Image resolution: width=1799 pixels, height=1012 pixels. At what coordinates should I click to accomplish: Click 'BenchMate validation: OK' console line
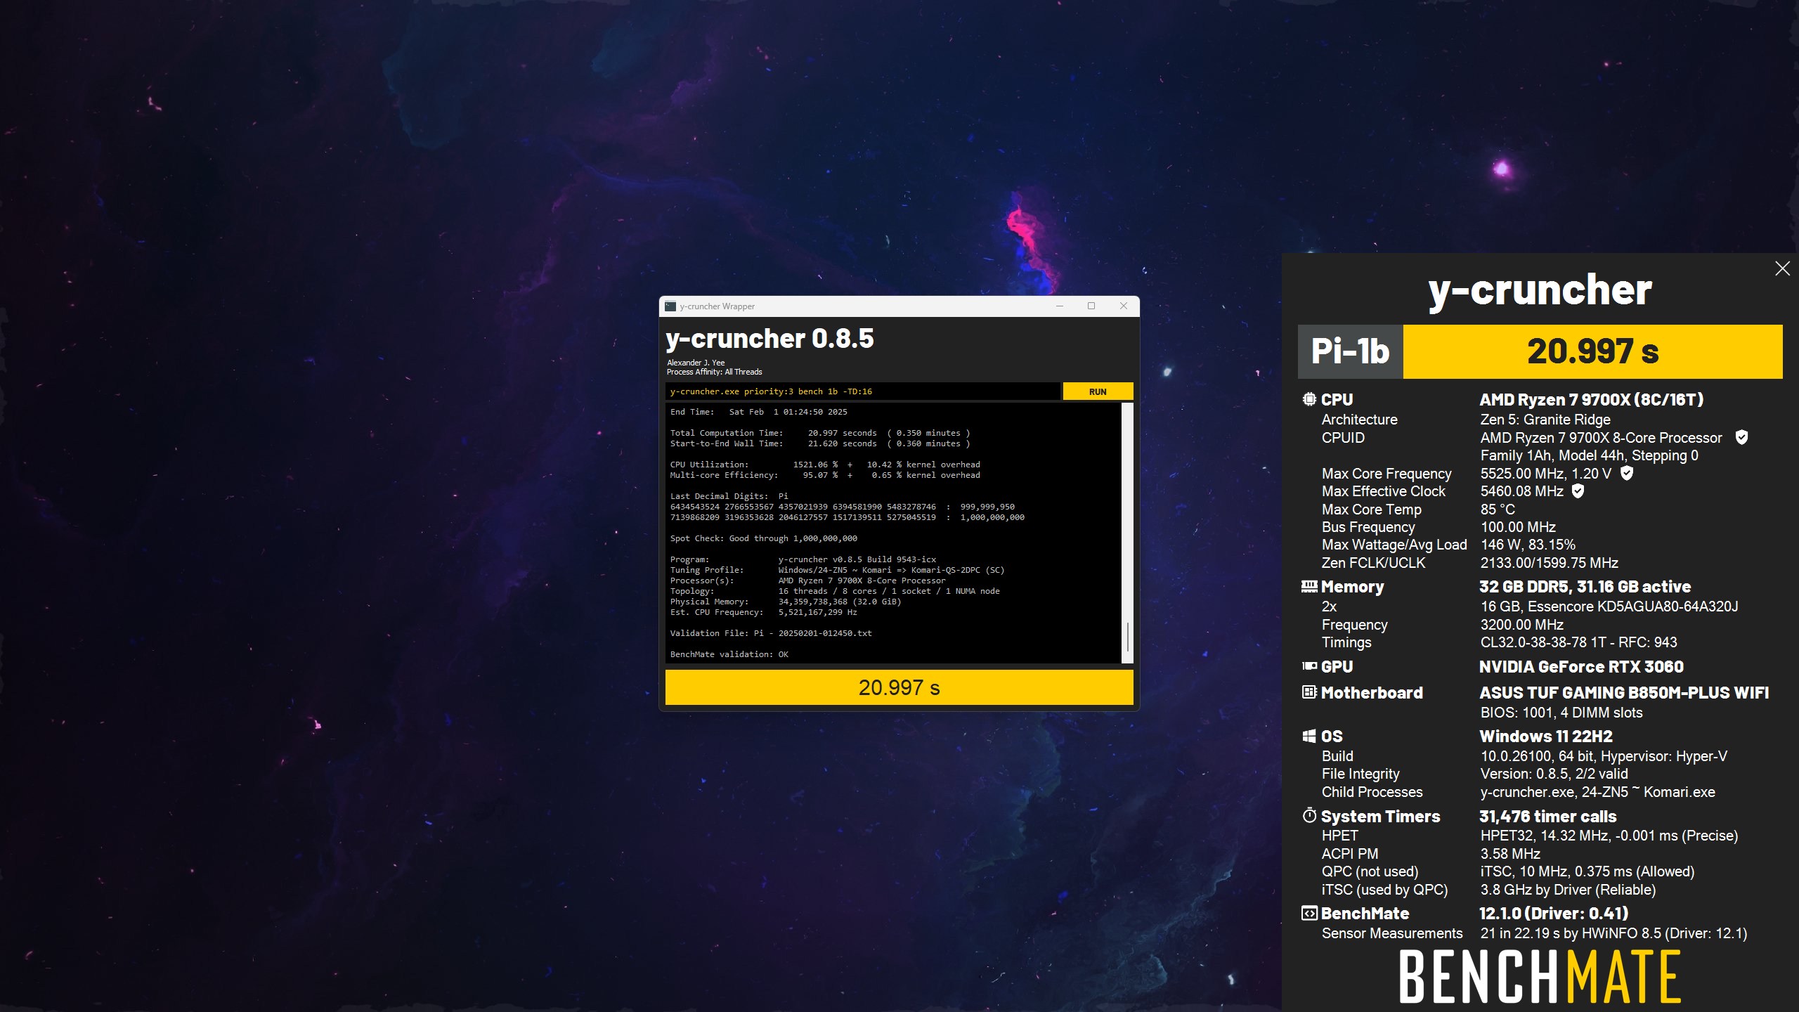tap(729, 654)
